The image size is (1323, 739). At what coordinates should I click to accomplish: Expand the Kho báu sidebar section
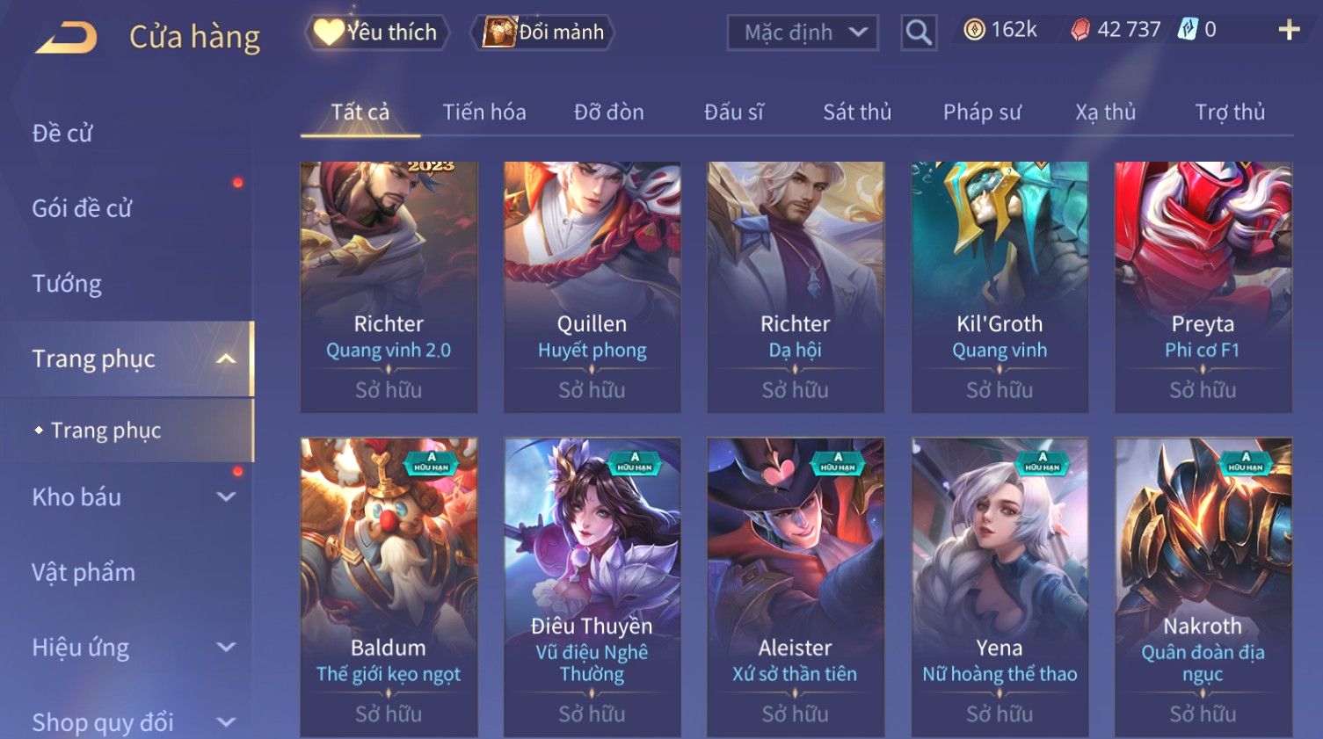(x=226, y=496)
